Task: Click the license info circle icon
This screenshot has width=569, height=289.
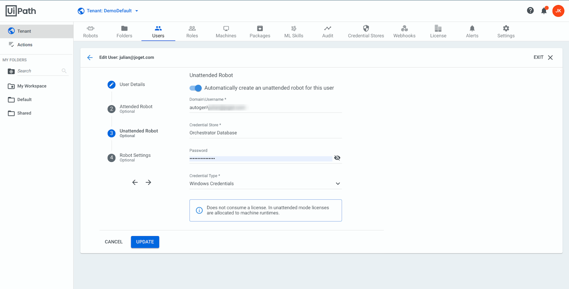Action: pyautogui.click(x=200, y=210)
